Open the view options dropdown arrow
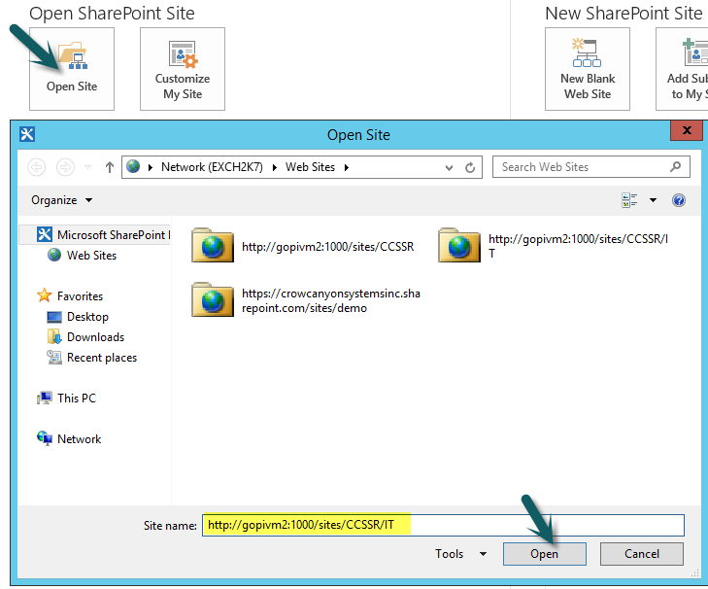This screenshot has height=589, width=708. (x=654, y=200)
